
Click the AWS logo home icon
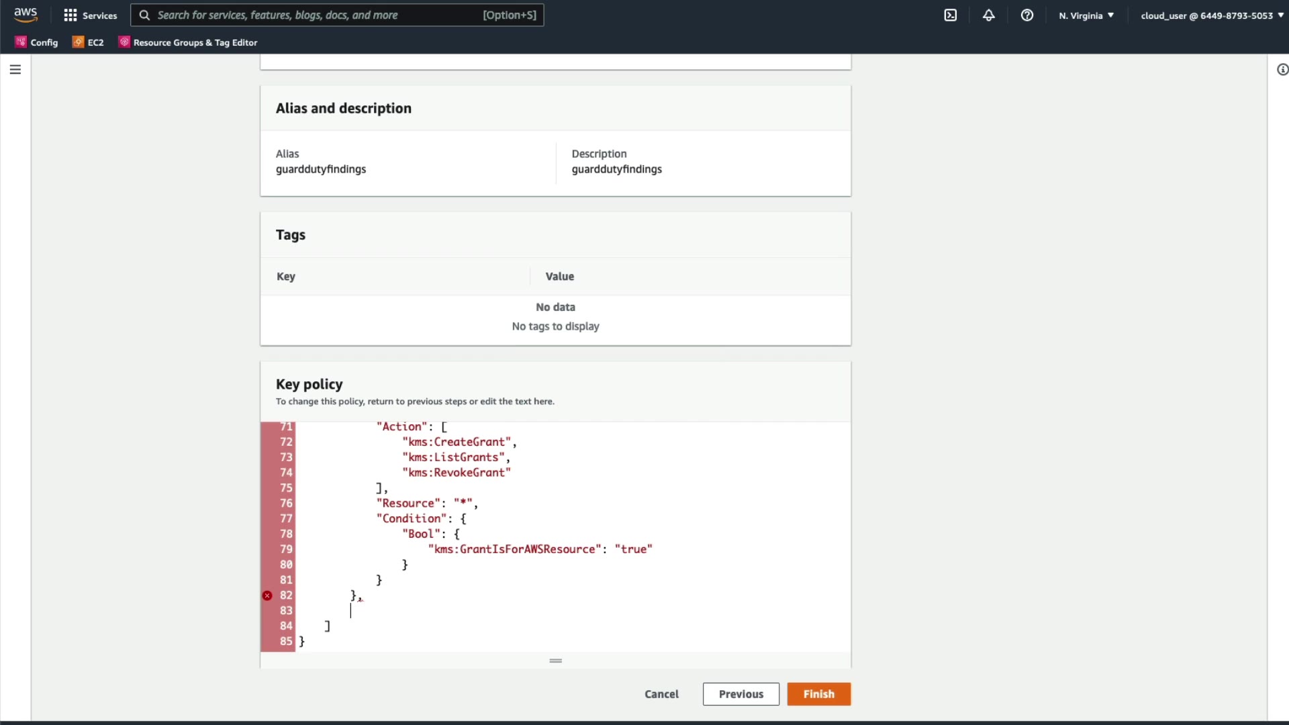coord(26,15)
